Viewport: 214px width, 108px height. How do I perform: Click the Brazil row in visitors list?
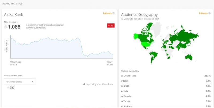(x=166, y=86)
